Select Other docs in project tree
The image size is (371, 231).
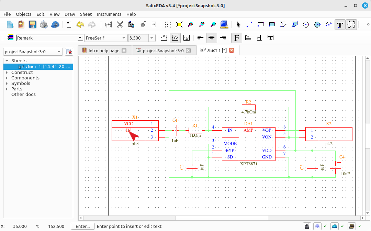coord(23,95)
